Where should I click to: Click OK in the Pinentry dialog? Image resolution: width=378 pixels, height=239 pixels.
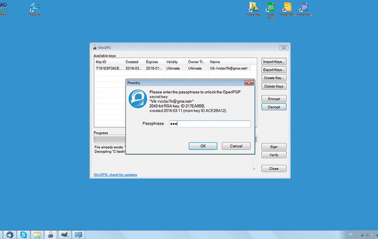(203, 146)
